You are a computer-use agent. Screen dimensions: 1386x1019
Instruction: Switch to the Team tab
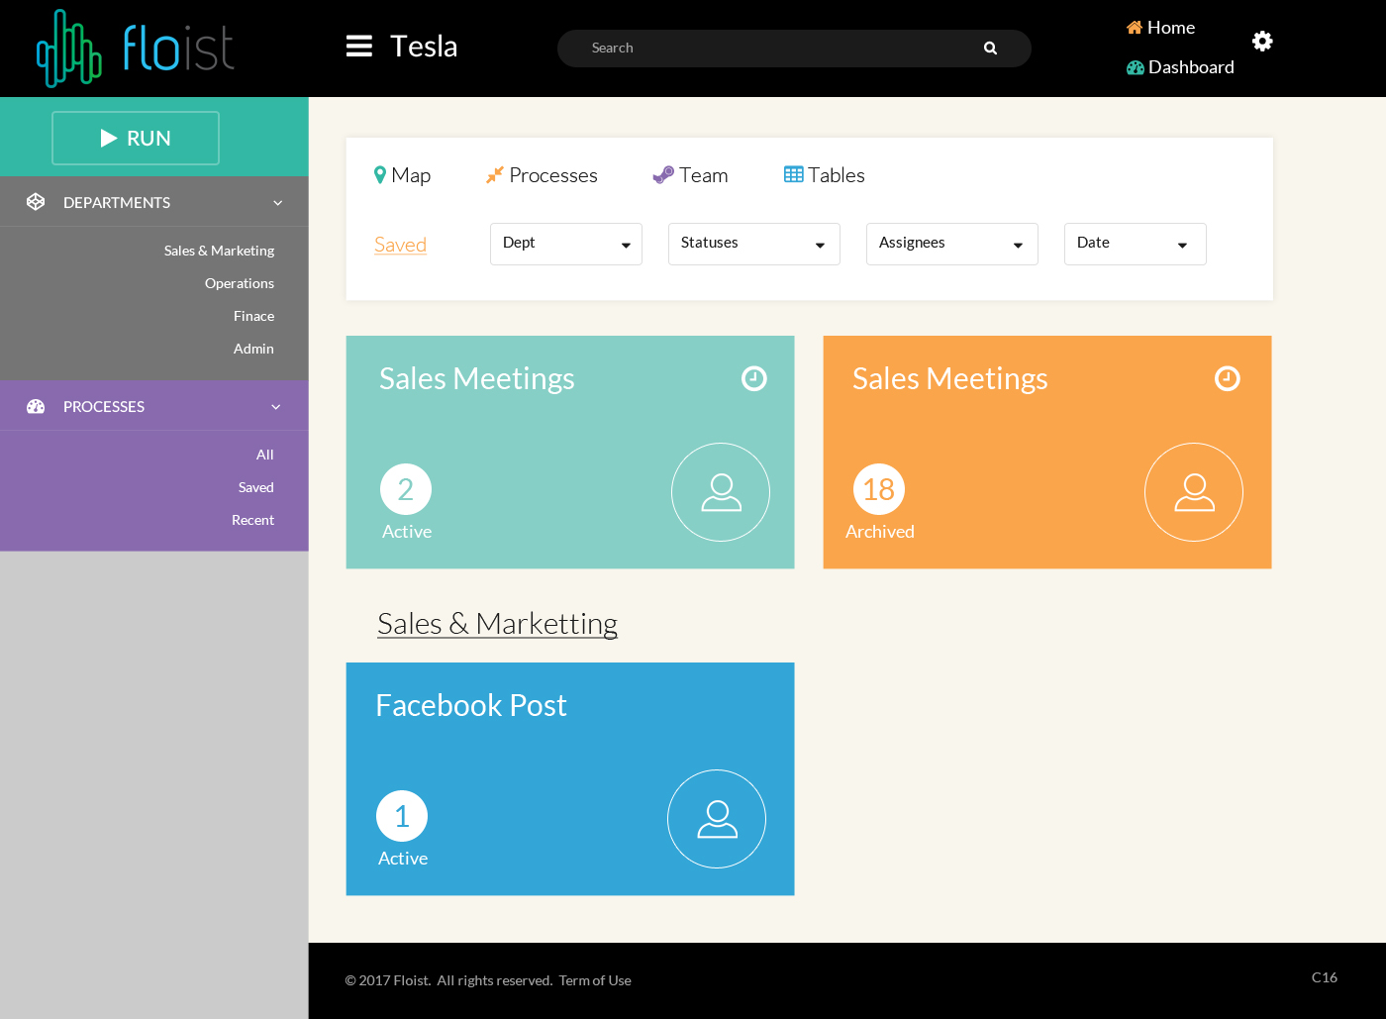coord(690,175)
